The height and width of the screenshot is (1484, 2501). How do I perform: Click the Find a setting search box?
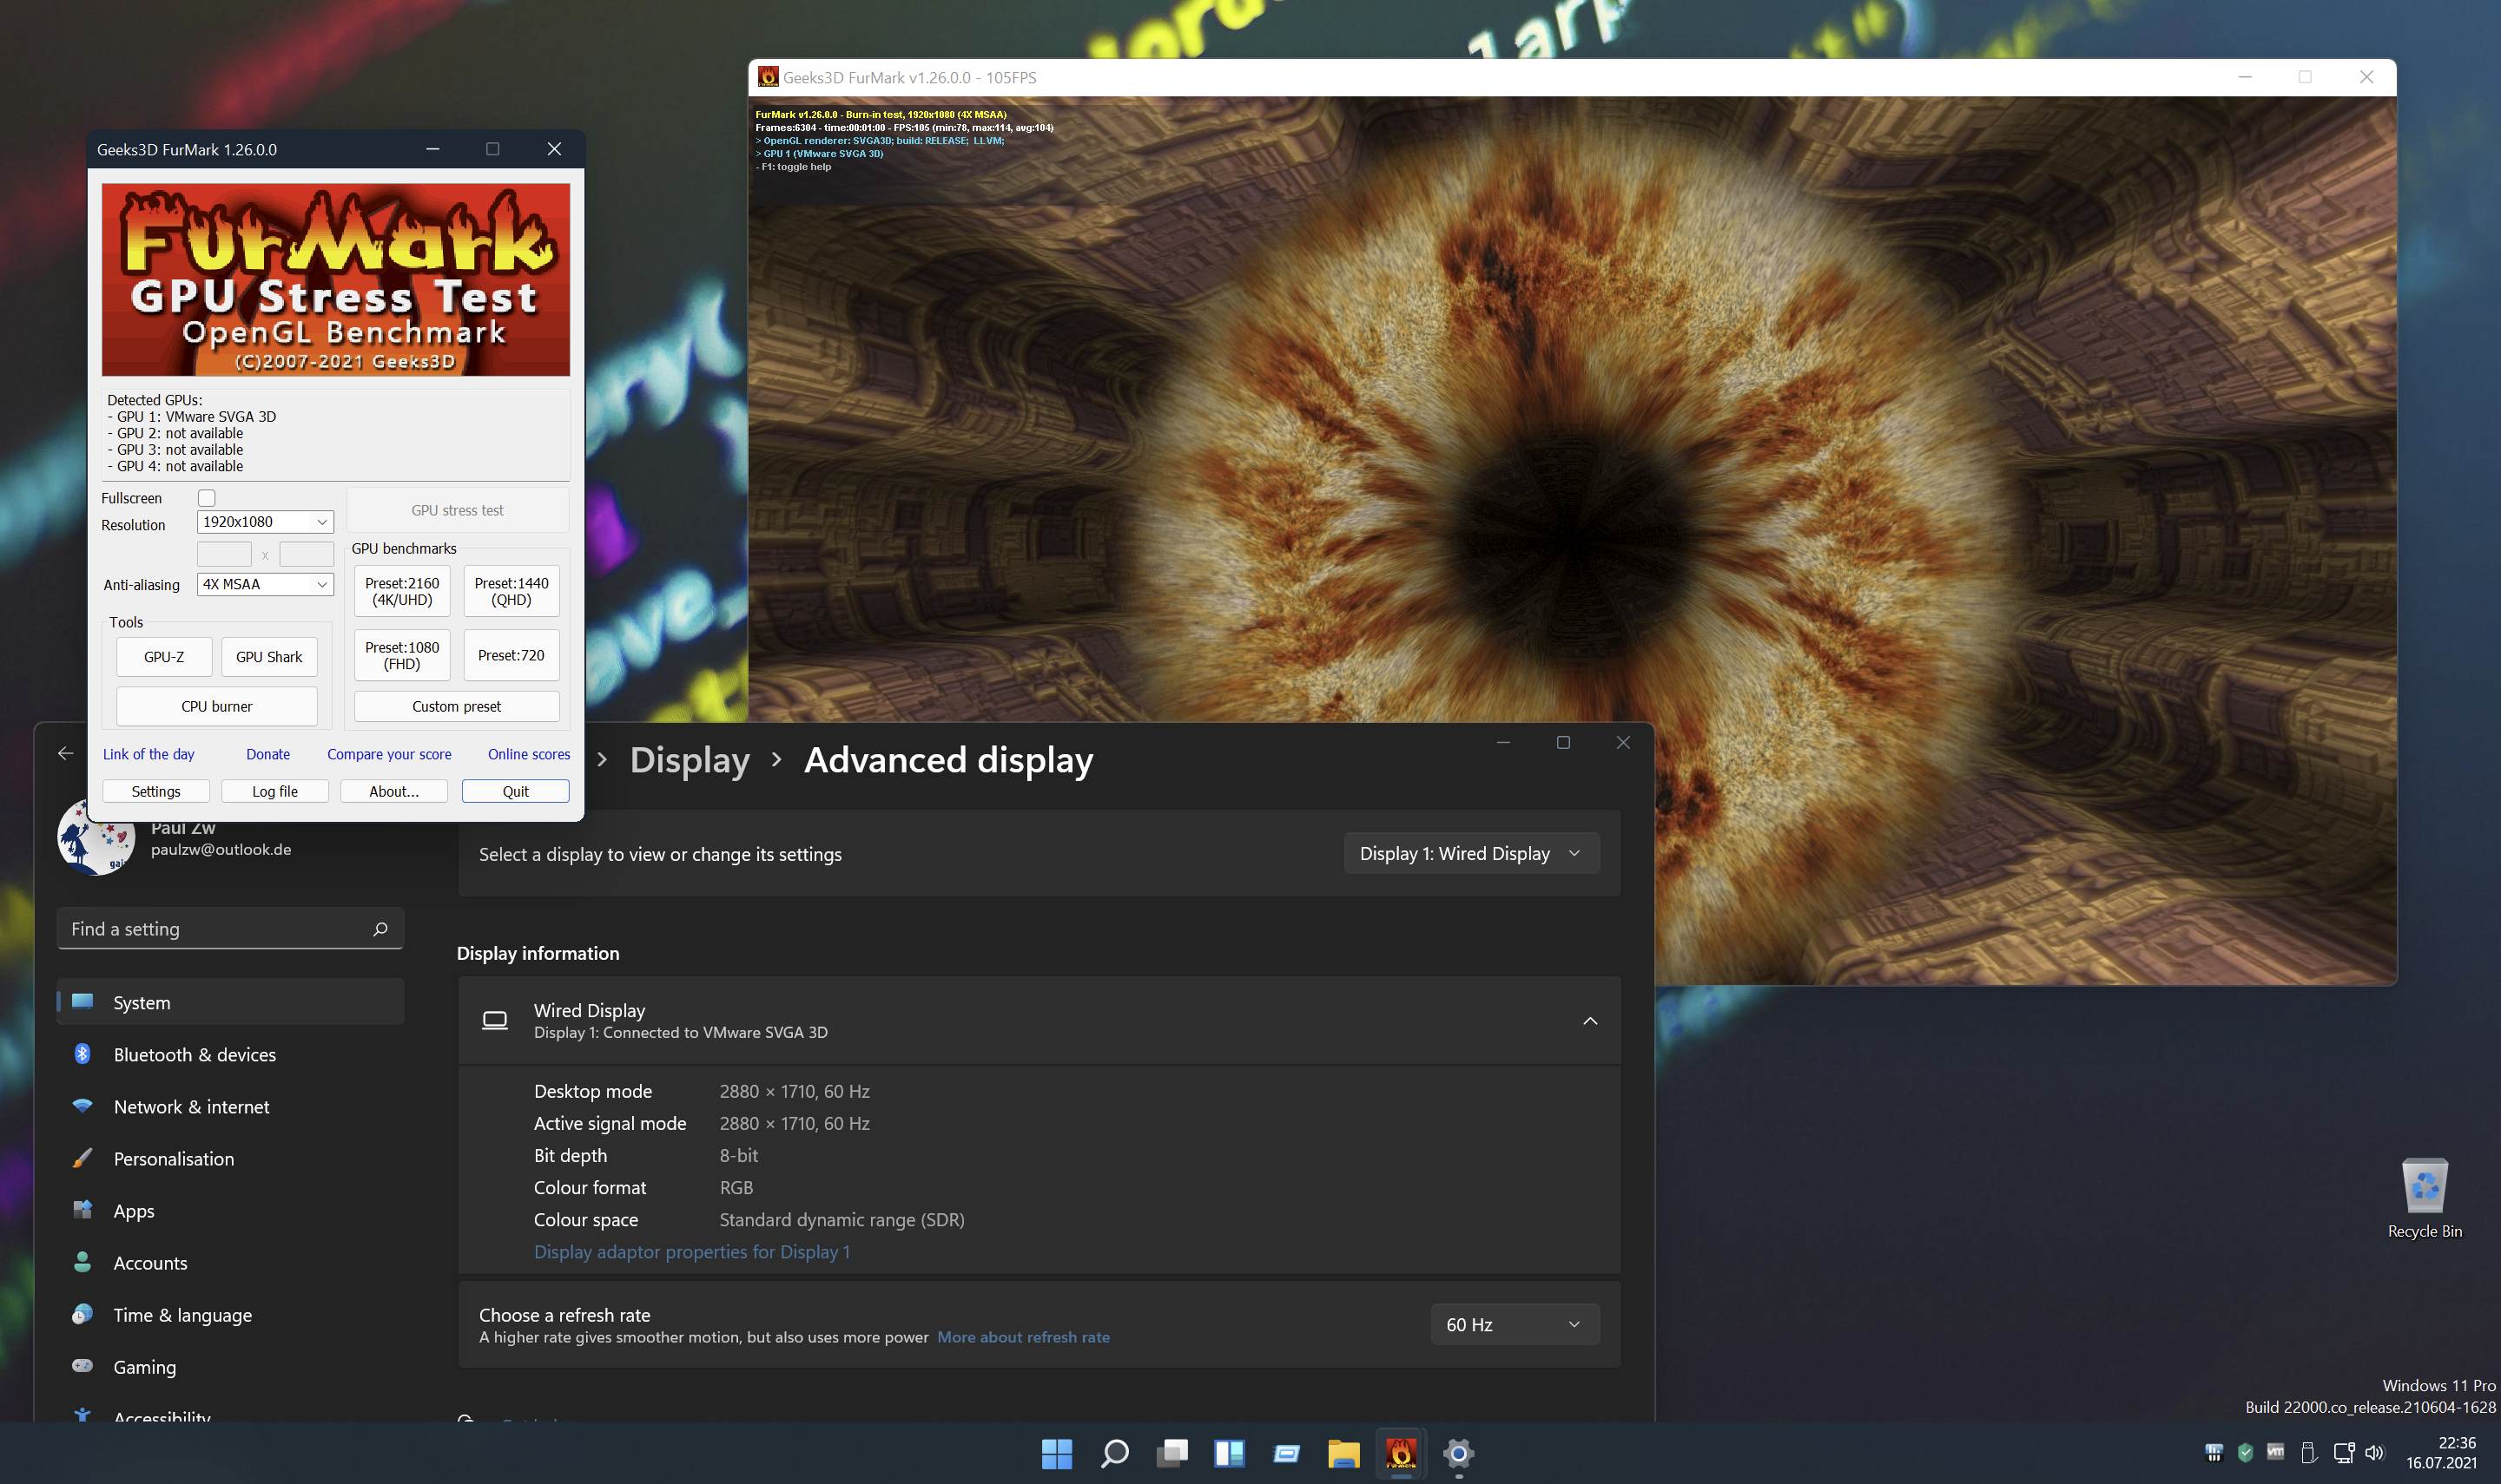220,929
